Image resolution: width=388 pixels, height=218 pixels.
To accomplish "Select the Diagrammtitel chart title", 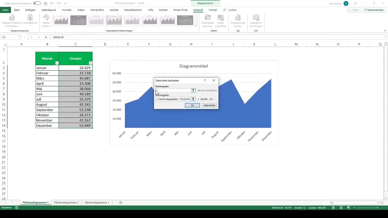I will (x=194, y=66).
